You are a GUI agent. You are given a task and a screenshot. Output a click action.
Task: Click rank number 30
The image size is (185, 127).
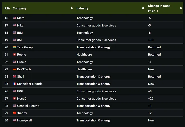[6, 120]
